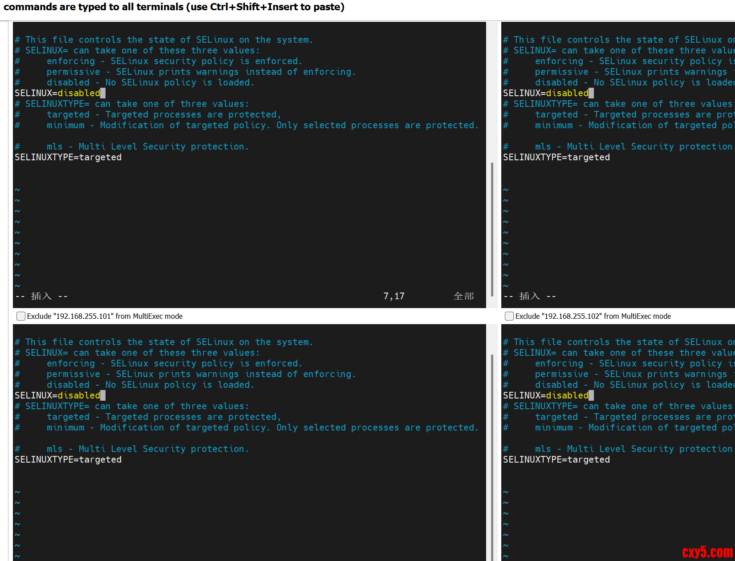
Task: Click the "permissive" comment line in bottom-left terminal
Action: [x=200, y=374]
